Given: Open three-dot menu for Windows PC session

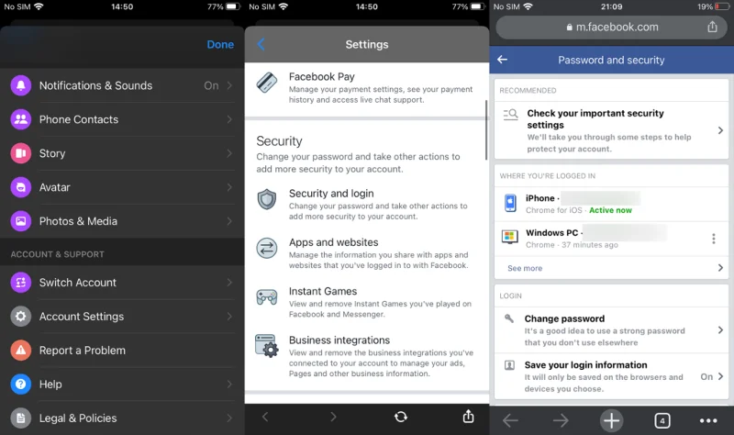Looking at the screenshot, I should click(x=714, y=239).
